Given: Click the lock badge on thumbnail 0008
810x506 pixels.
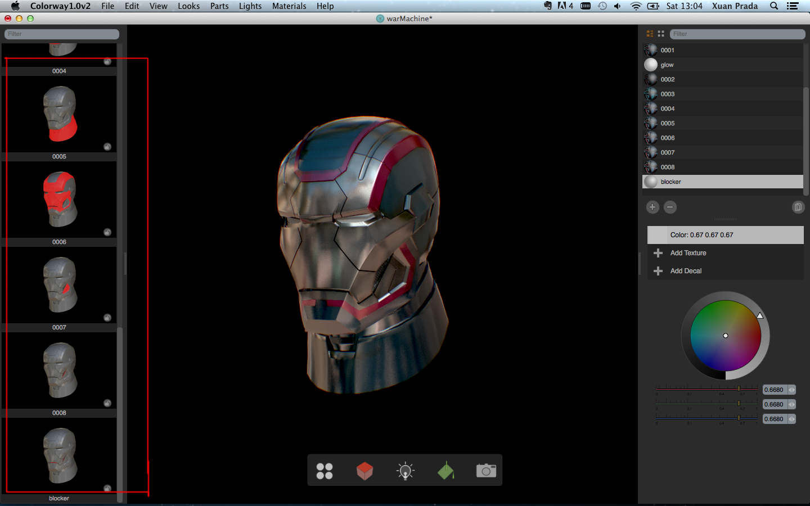Looking at the screenshot, I should 107,403.
